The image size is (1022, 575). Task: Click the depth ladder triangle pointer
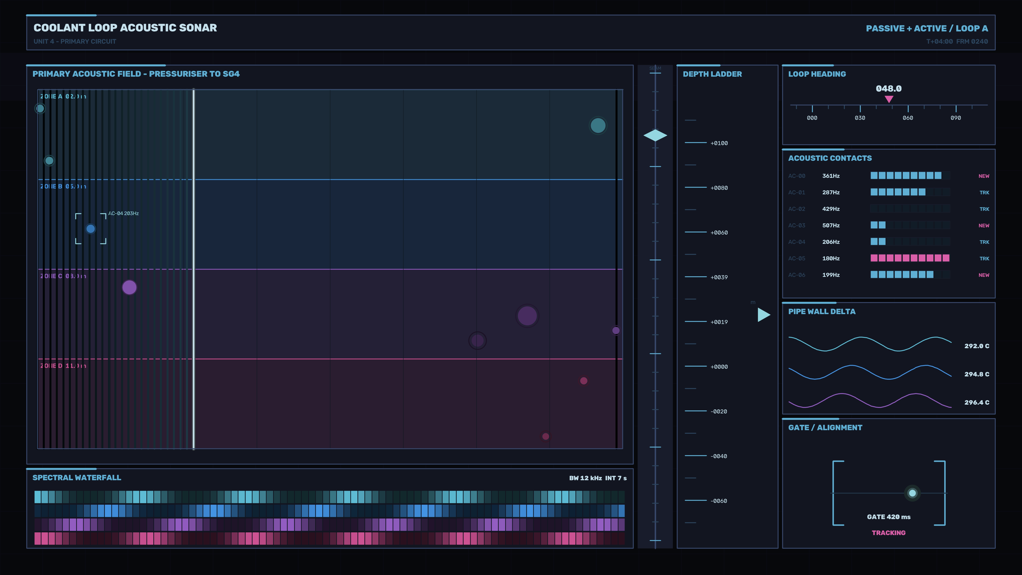click(x=764, y=315)
